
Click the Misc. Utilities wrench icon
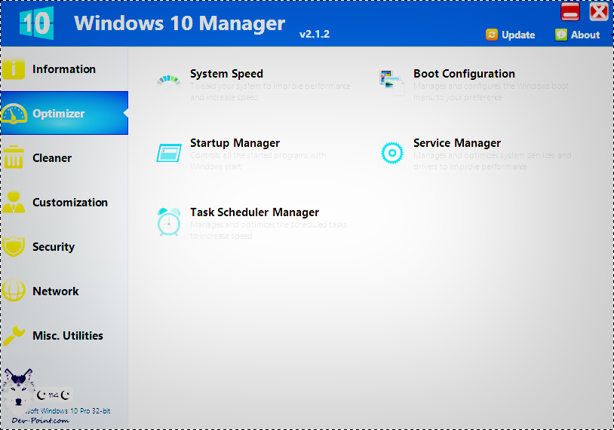coord(14,336)
